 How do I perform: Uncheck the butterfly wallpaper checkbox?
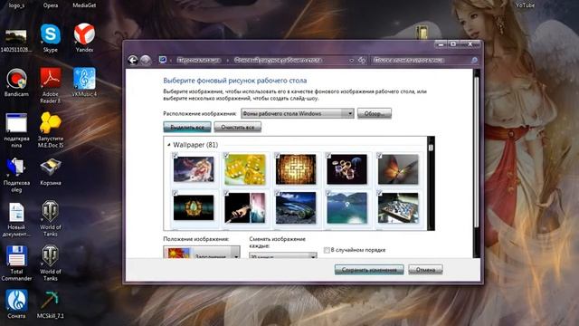coord(379,156)
